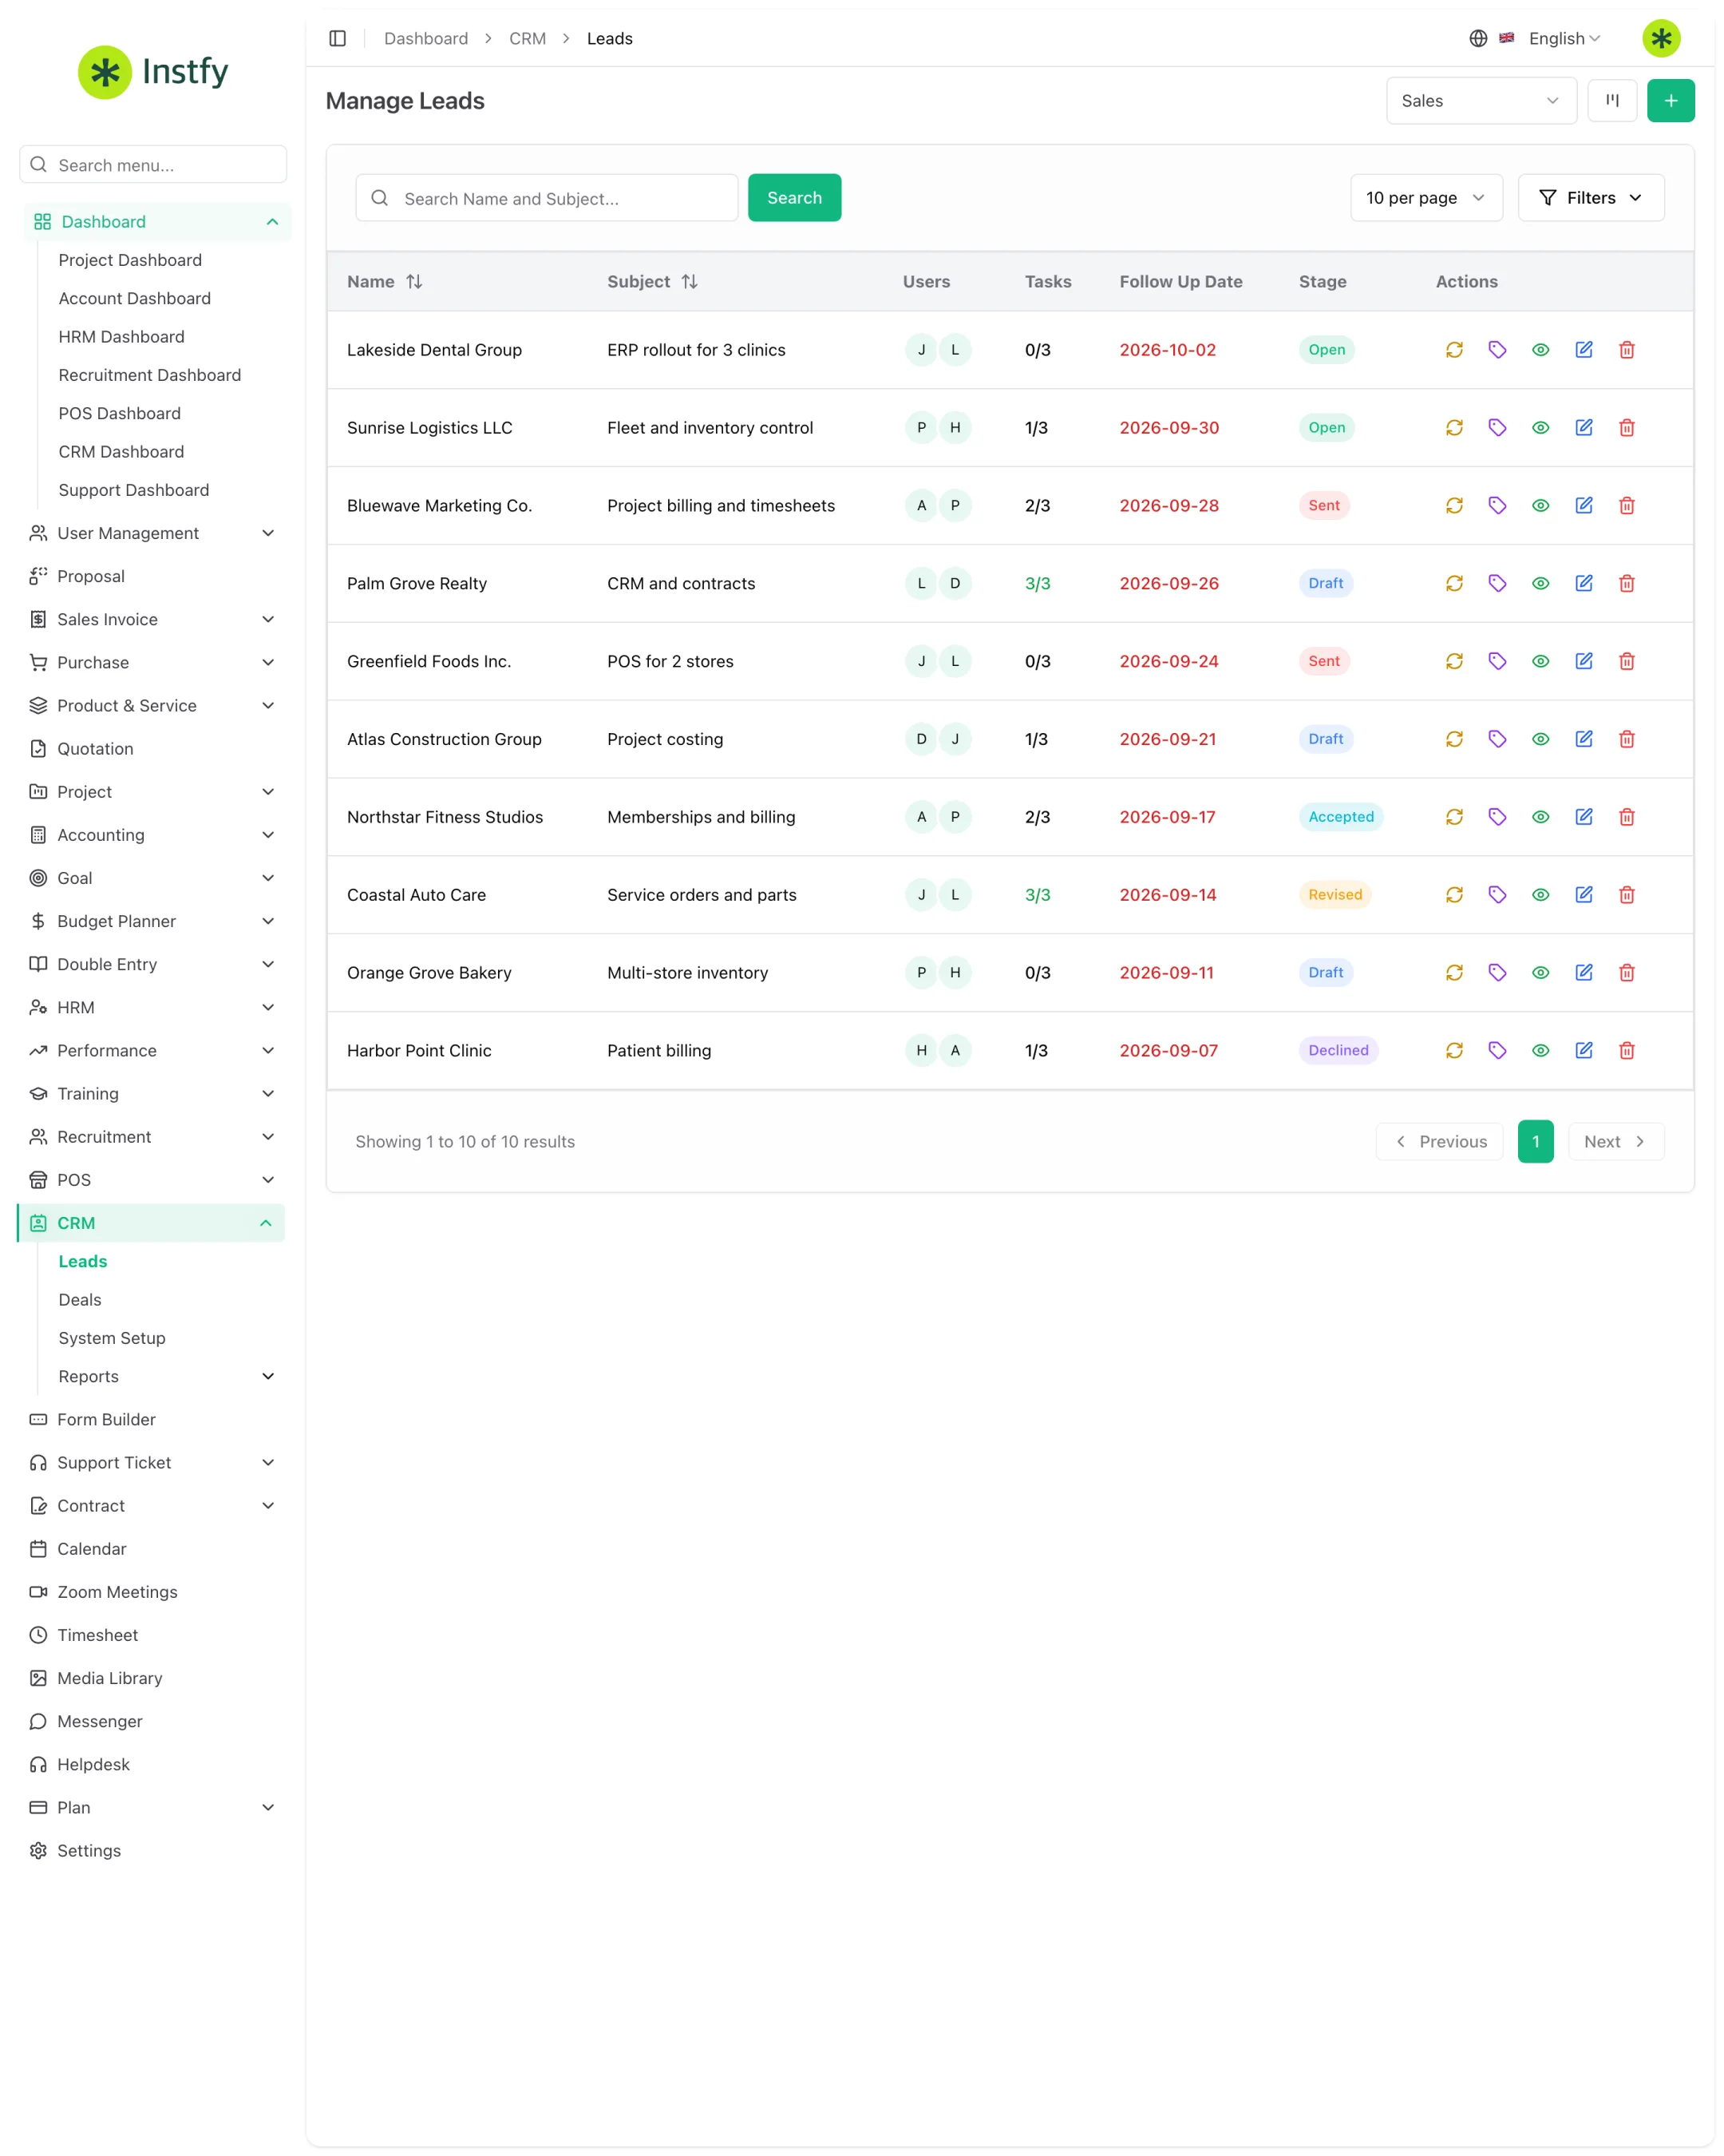
Task: Click the Dashboard breadcrumb link
Action: pyautogui.click(x=425, y=38)
